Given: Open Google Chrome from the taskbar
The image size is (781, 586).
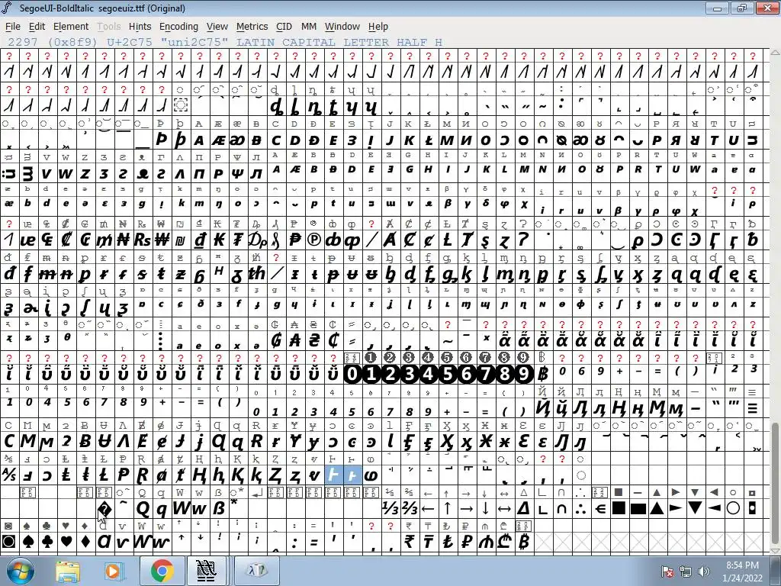Looking at the screenshot, I should click(162, 571).
